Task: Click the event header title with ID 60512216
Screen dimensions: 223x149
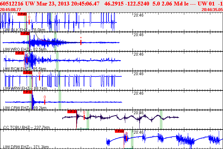Action: pos(111,4)
